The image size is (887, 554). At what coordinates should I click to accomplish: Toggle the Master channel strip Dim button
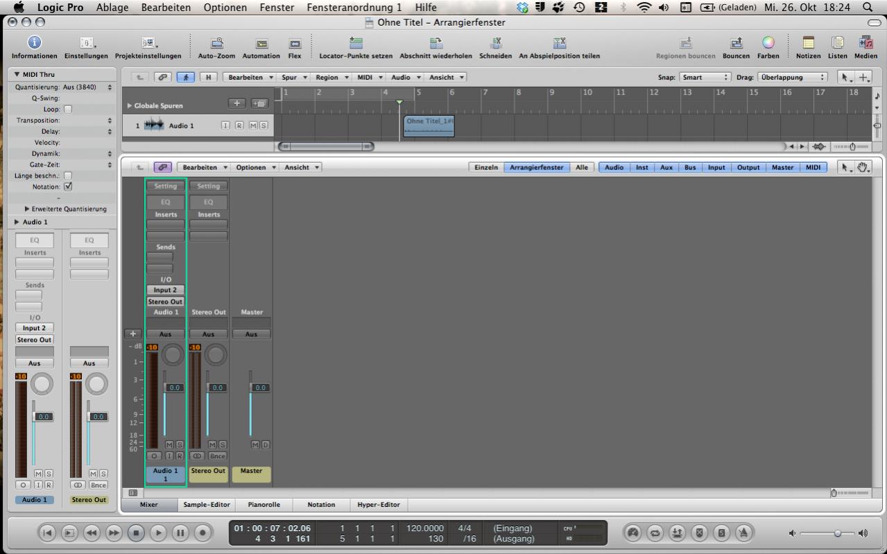tap(265, 444)
